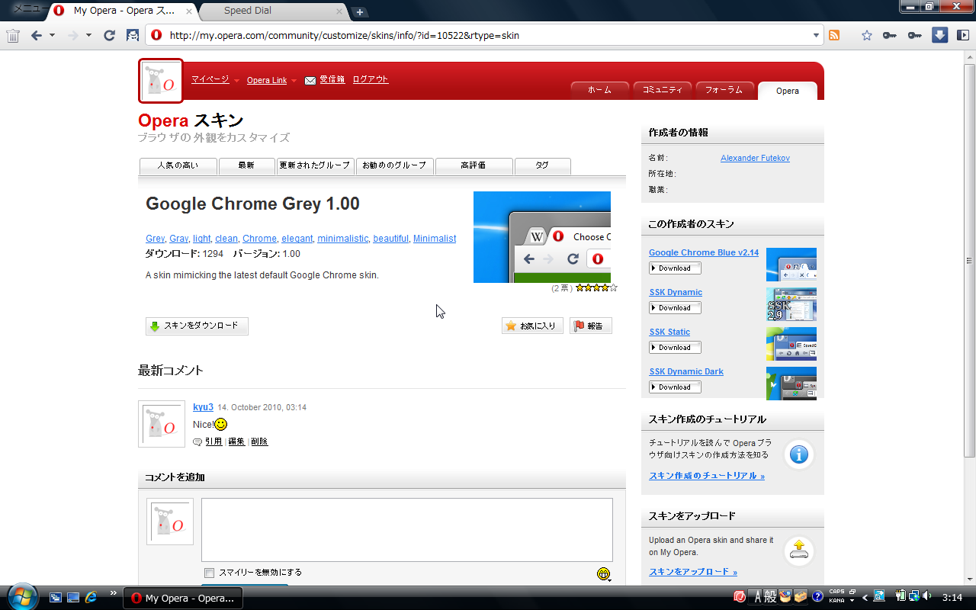The width and height of the screenshot is (976, 610).
Task: Expand the マイページ dropdown arrow
Action: (236, 81)
